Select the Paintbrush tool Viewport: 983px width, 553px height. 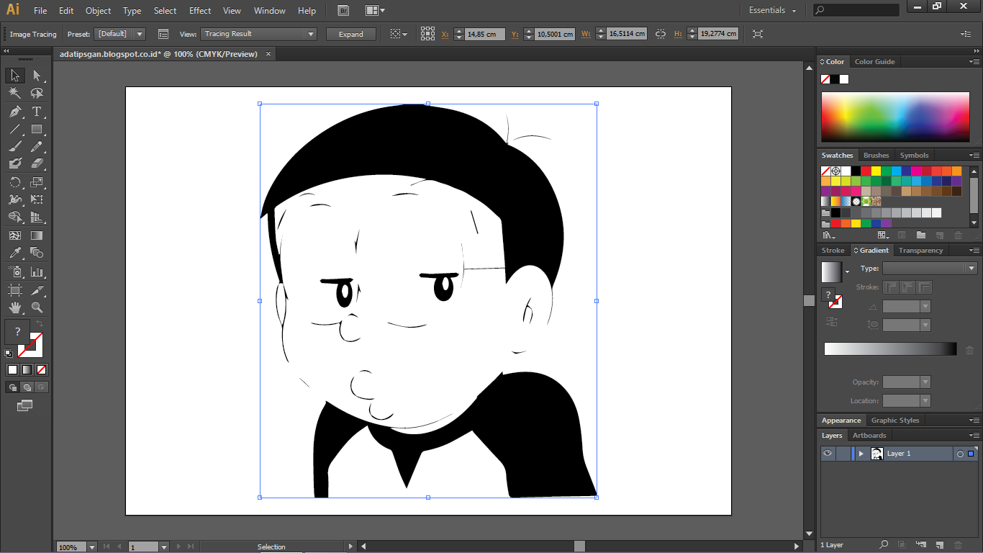(14, 146)
